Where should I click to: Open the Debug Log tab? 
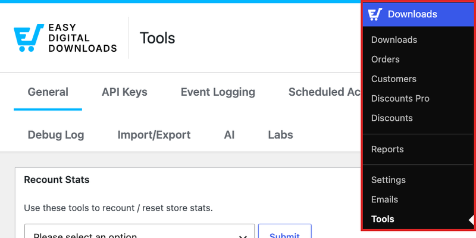(x=56, y=135)
